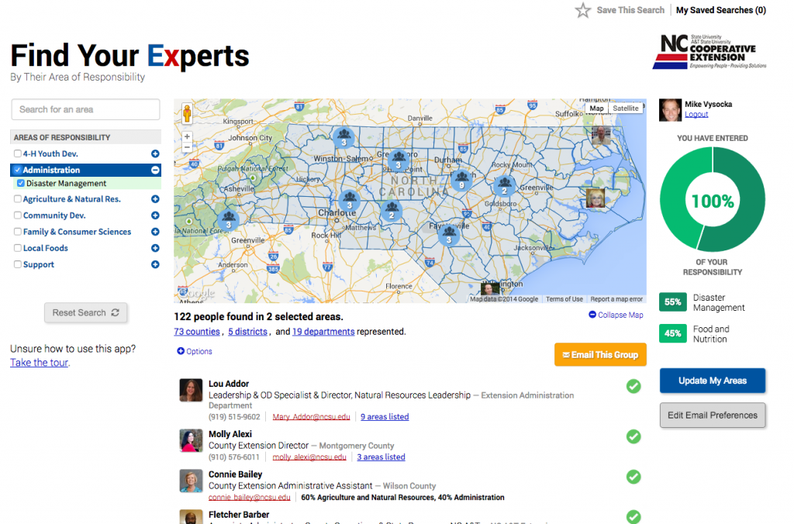794x524 pixels.
Task: Open the 2-person cluster east of Charlotte
Action: point(392,209)
